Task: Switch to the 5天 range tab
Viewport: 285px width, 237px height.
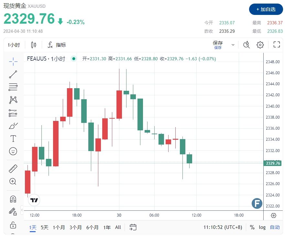Action: pyautogui.click(x=44, y=227)
